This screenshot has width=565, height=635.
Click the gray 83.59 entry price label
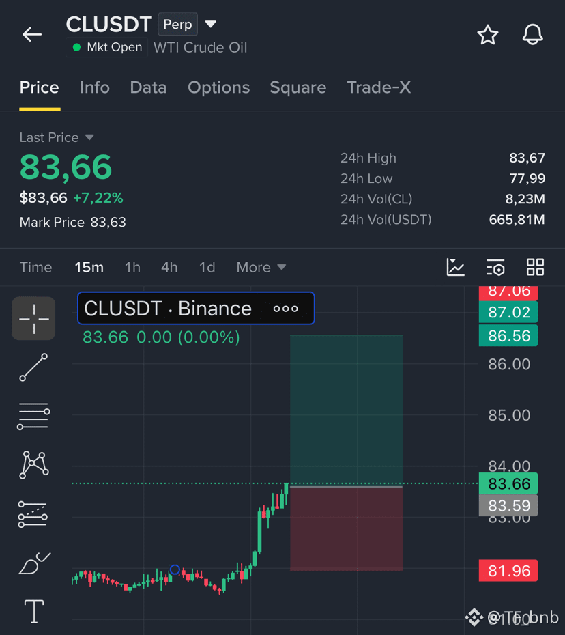point(508,505)
